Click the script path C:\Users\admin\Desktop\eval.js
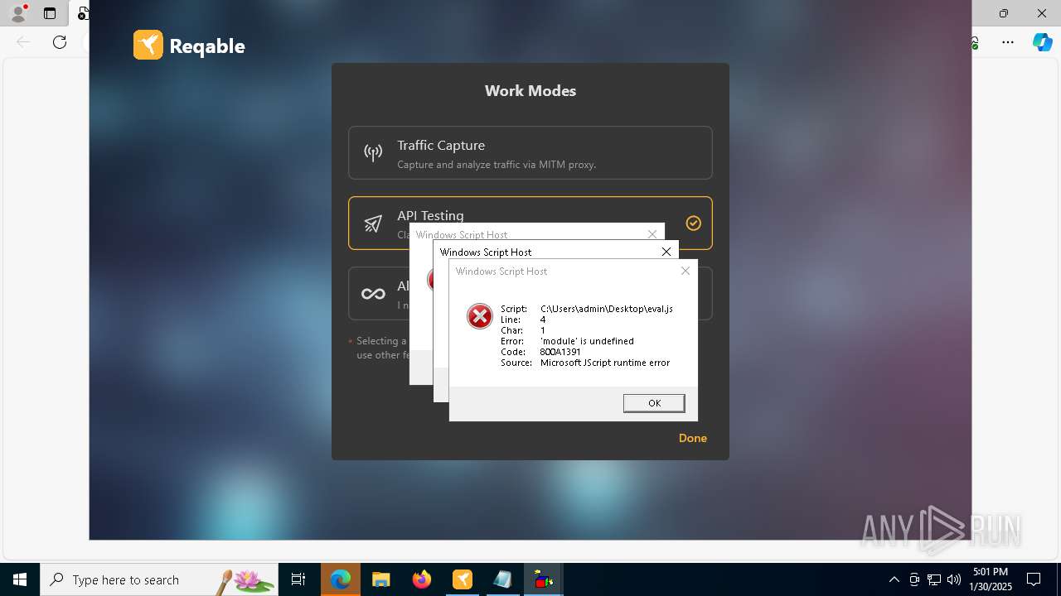 pos(607,309)
